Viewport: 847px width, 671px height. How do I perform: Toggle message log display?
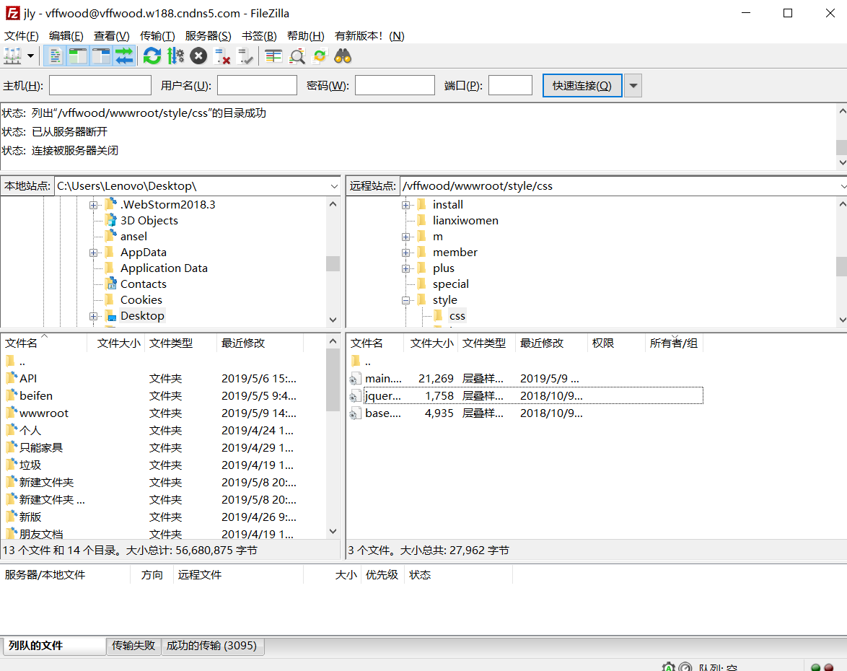click(x=55, y=56)
